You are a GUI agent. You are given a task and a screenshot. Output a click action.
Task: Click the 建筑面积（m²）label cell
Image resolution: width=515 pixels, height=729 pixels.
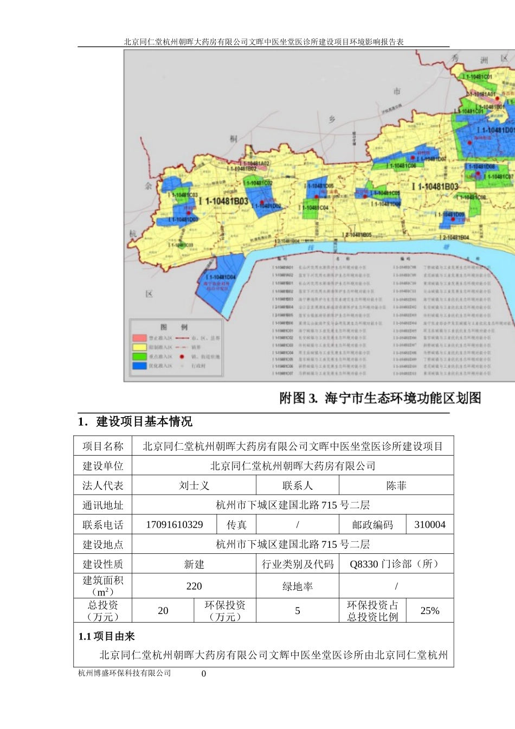click(103, 586)
